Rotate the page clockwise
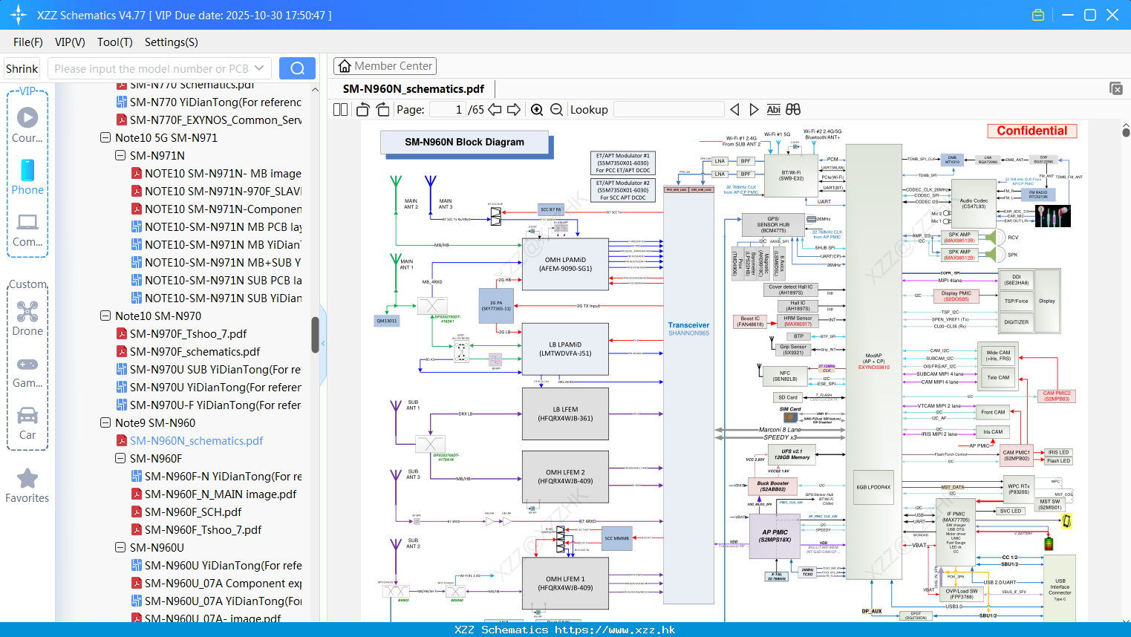 382,110
